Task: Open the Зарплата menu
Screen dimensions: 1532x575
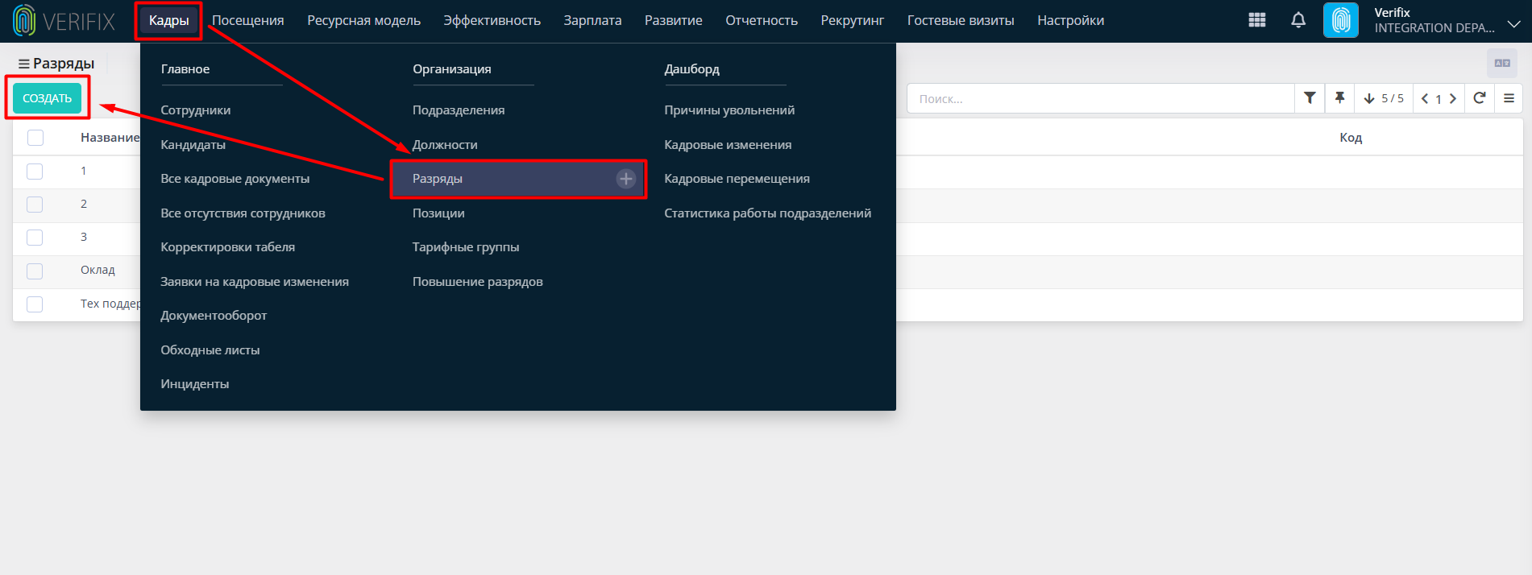Action: pyautogui.click(x=592, y=21)
